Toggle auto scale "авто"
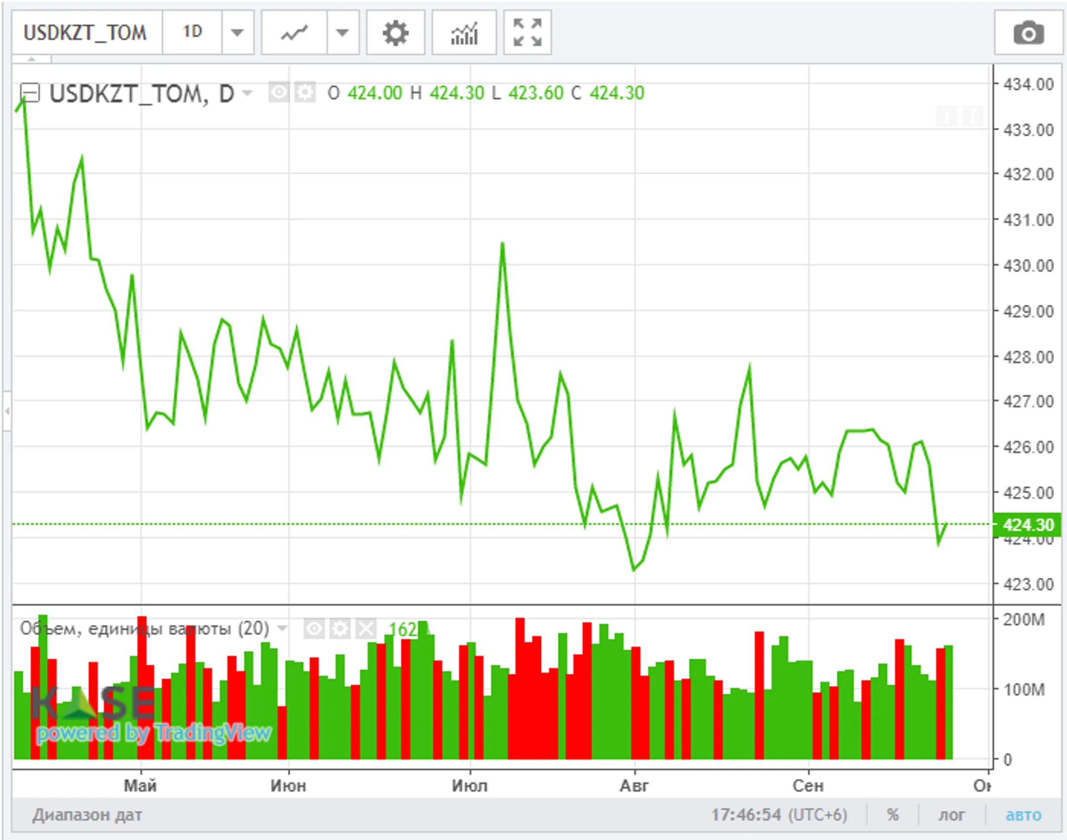1067x840 pixels. tap(1023, 815)
